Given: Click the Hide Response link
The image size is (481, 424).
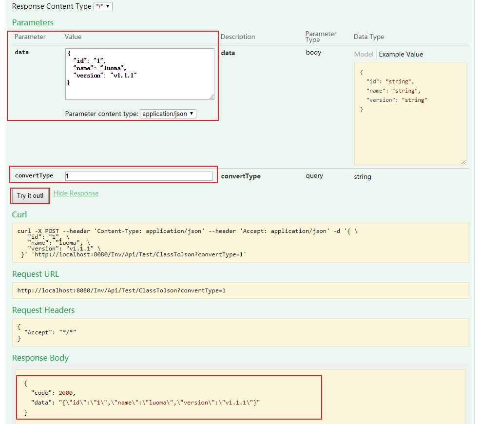Looking at the screenshot, I should tap(76, 193).
